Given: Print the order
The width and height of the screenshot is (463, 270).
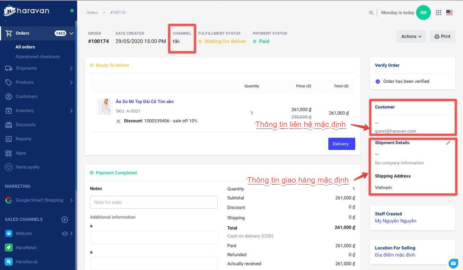Looking at the screenshot, I should (x=442, y=37).
